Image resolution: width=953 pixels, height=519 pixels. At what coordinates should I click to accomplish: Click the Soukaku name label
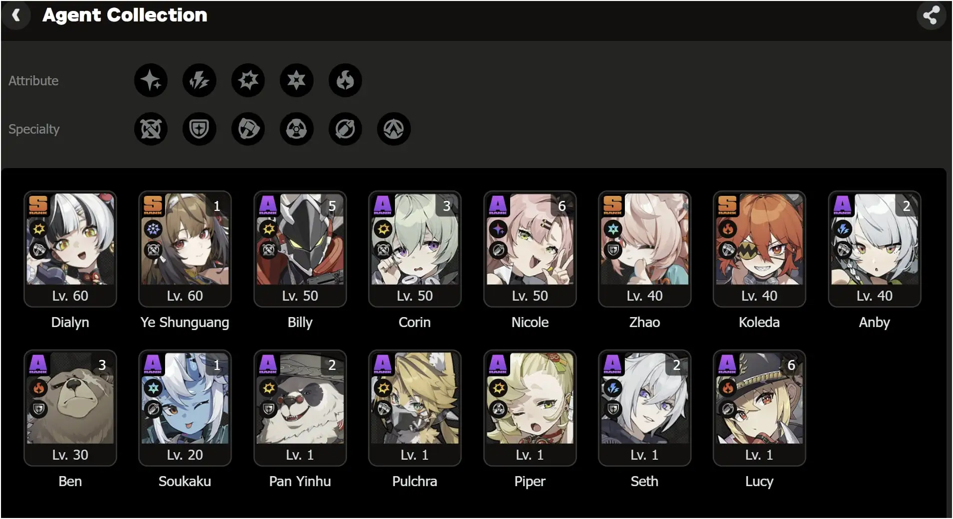click(185, 481)
